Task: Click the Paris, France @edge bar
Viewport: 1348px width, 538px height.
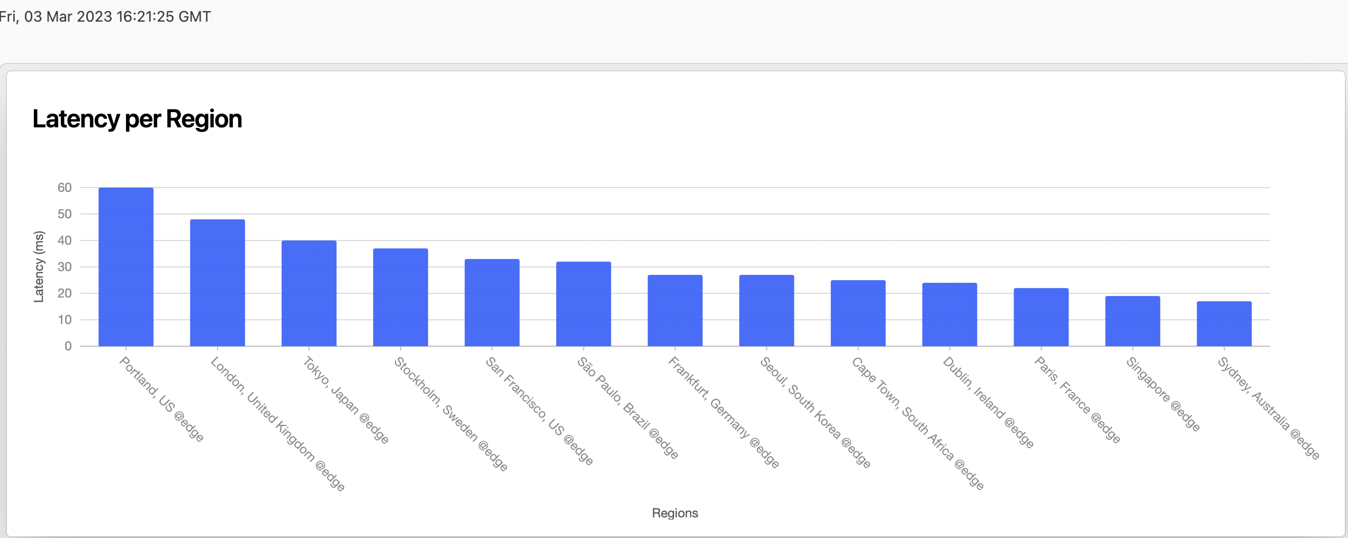Action: 1041,317
